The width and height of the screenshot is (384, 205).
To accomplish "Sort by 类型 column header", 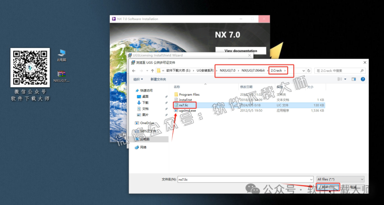I will coord(280,87).
